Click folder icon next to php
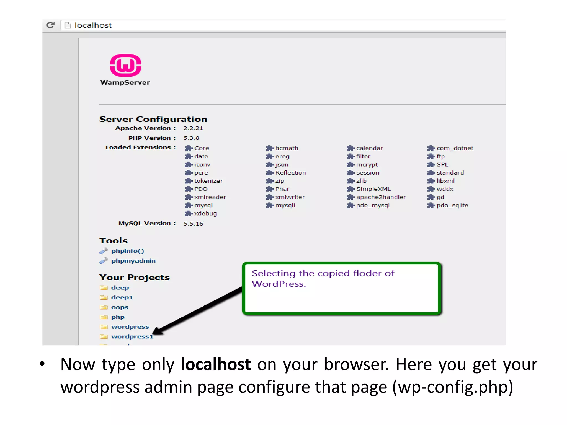The image size is (567, 425). tap(104, 317)
